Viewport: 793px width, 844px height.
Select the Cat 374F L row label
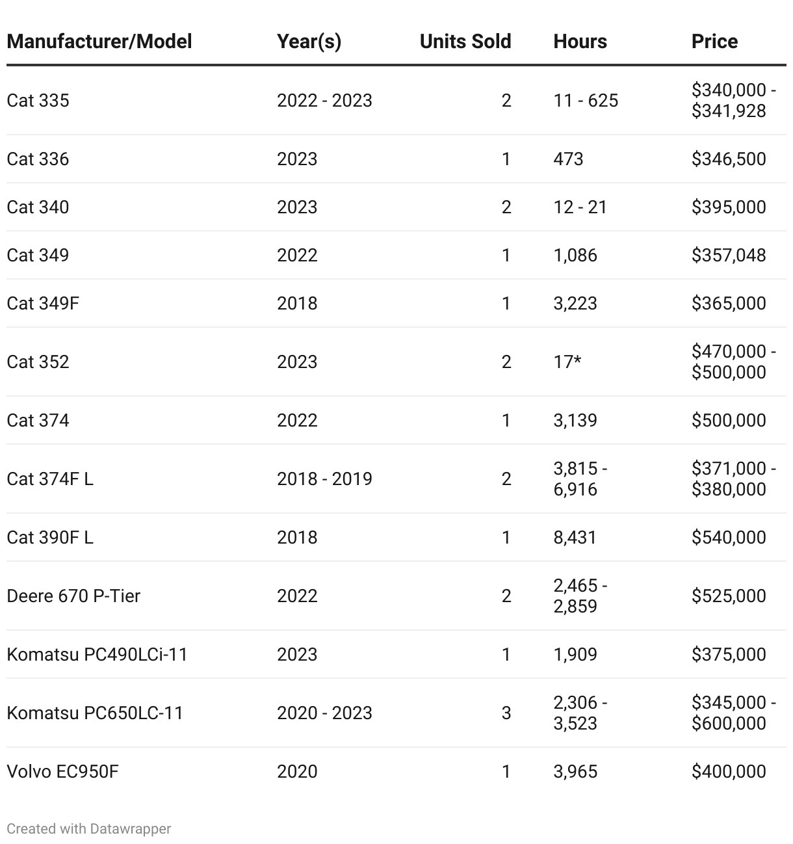click(x=50, y=479)
